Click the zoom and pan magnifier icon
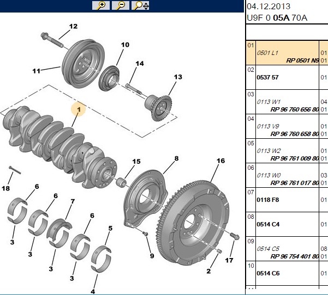 click(x=140, y=5)
